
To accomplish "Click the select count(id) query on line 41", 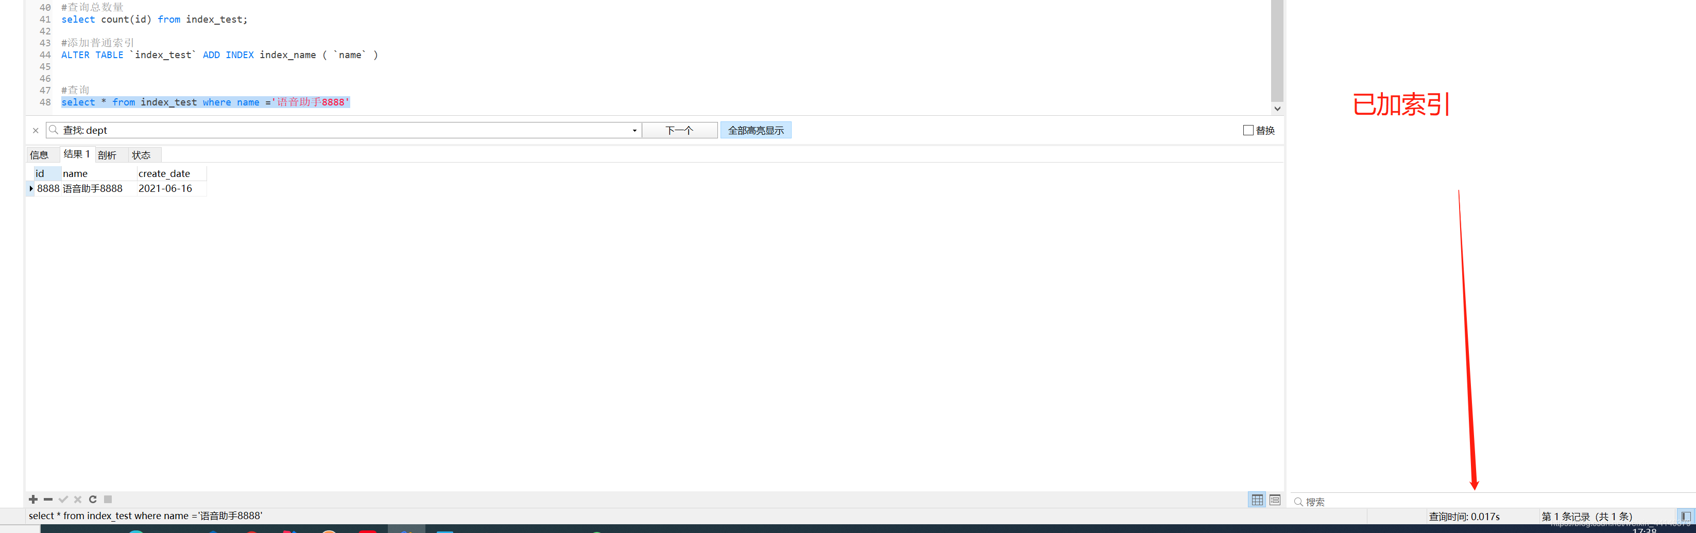I will [155, 20].
